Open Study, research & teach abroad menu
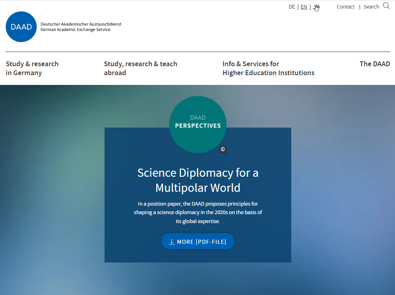395x295 pixels. tap(141, 68)
